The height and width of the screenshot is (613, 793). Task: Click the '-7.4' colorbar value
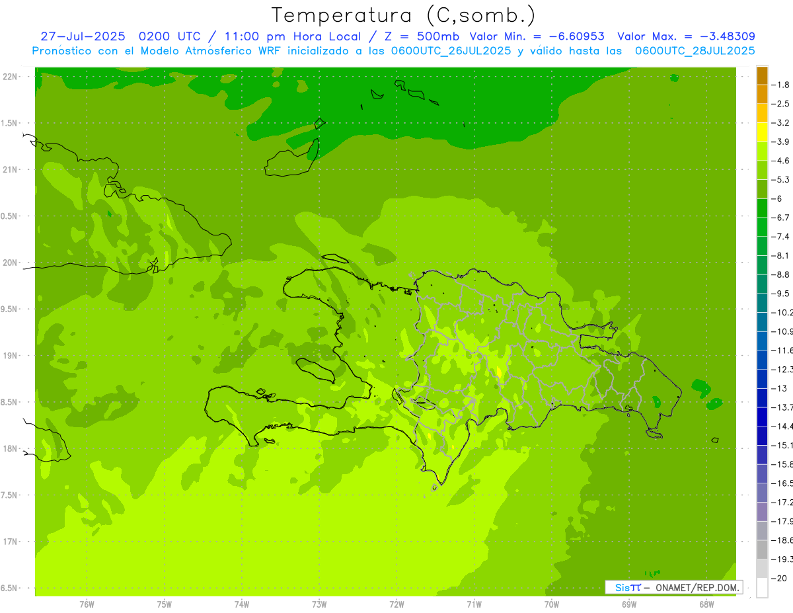(x=781, y=237)
